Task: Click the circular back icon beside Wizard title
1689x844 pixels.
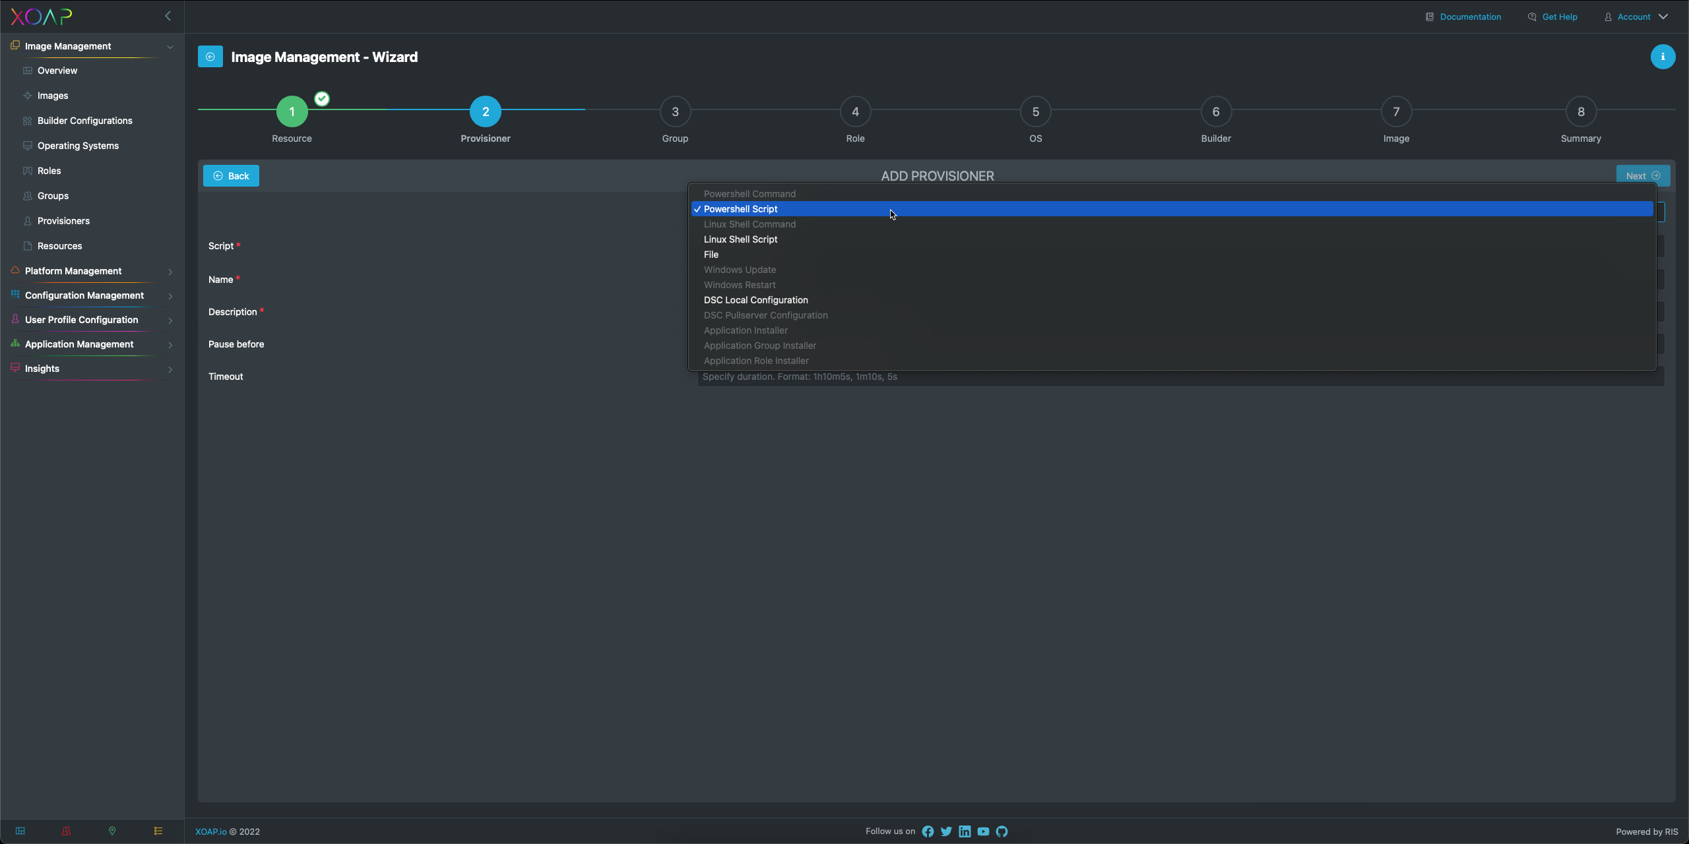Action: pos(210,57)
